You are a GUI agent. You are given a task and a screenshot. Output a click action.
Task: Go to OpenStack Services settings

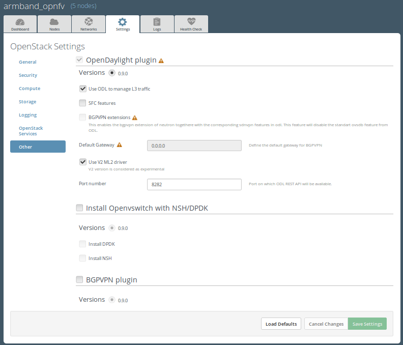tap(31, 131)
